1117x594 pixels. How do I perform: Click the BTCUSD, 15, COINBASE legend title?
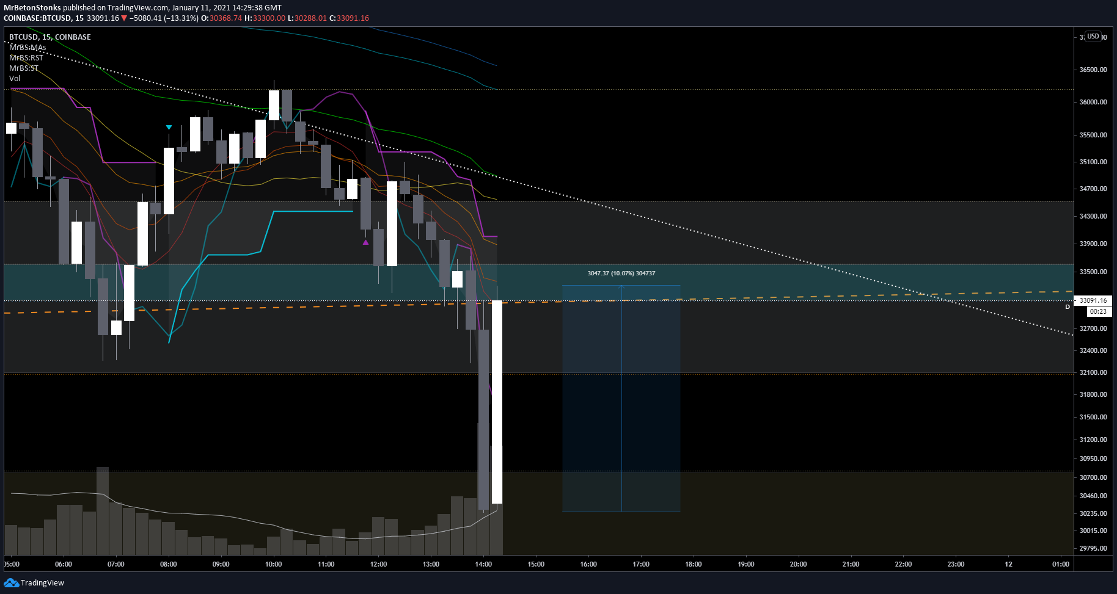point(50,37)
